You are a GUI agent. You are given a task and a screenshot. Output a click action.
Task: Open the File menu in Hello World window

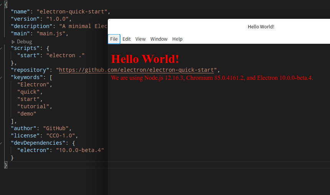[114, 39]
